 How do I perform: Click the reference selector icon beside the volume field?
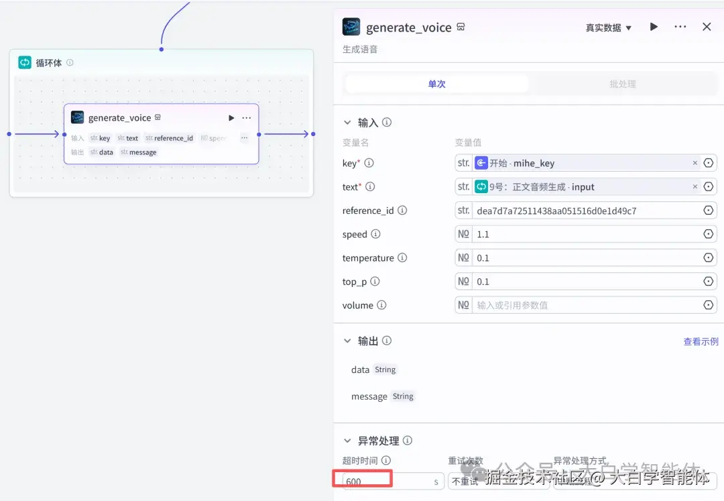tap(709, 304)
